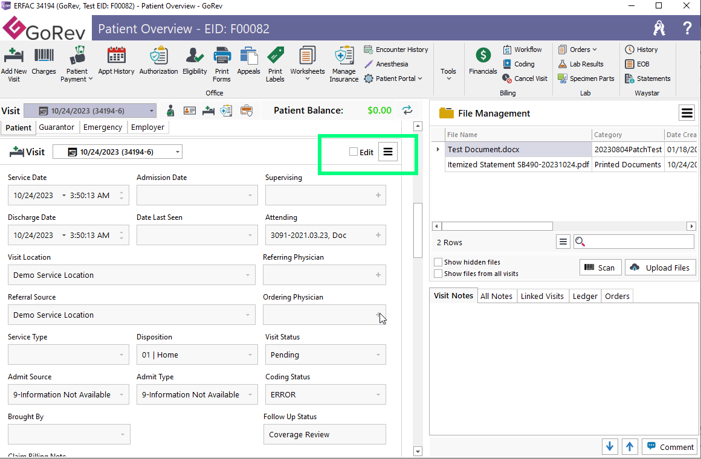
Task: Click the keys icon in header
Action: pyautogui.click(x=659, y=28)
